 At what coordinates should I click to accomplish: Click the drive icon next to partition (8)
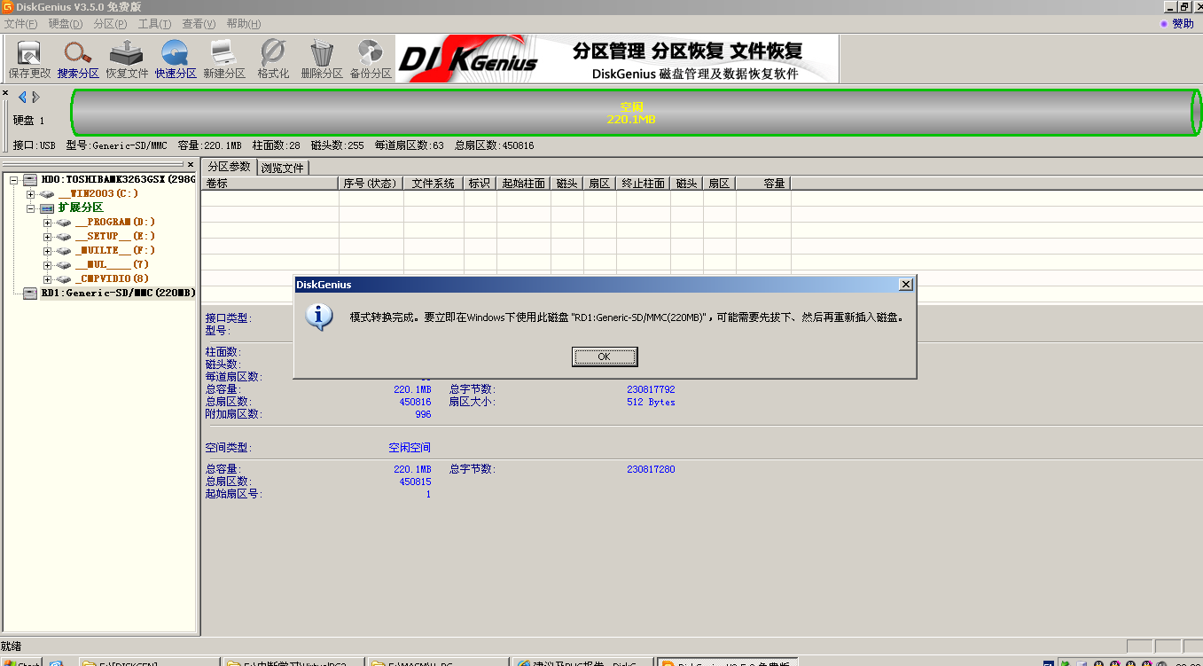(64, 278)
